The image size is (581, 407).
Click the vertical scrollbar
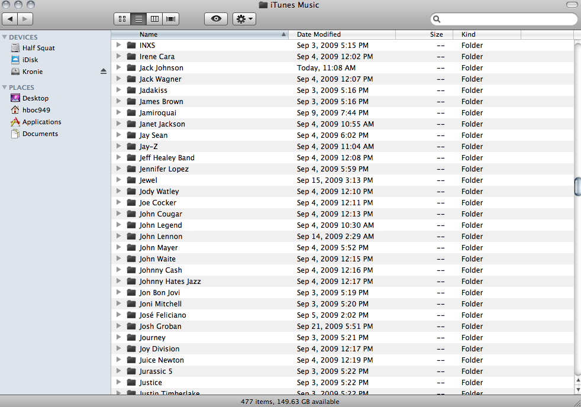point(576,187)
